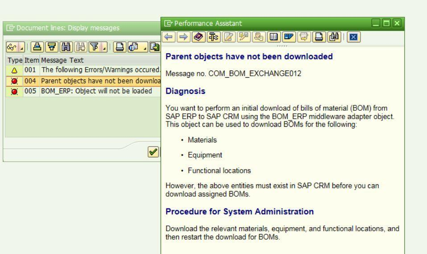Click the blue X icon in Performance Assistant toolbar
The width and height of the screenshot is (427, 254).
(353, 37)
